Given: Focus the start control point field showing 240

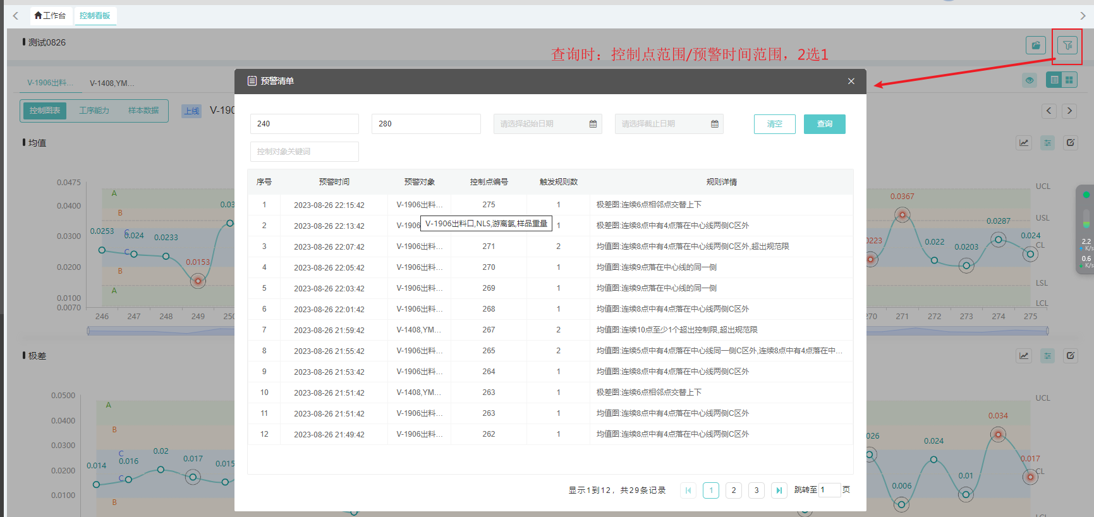Looking at the screenshot, I should pos(305,124).
